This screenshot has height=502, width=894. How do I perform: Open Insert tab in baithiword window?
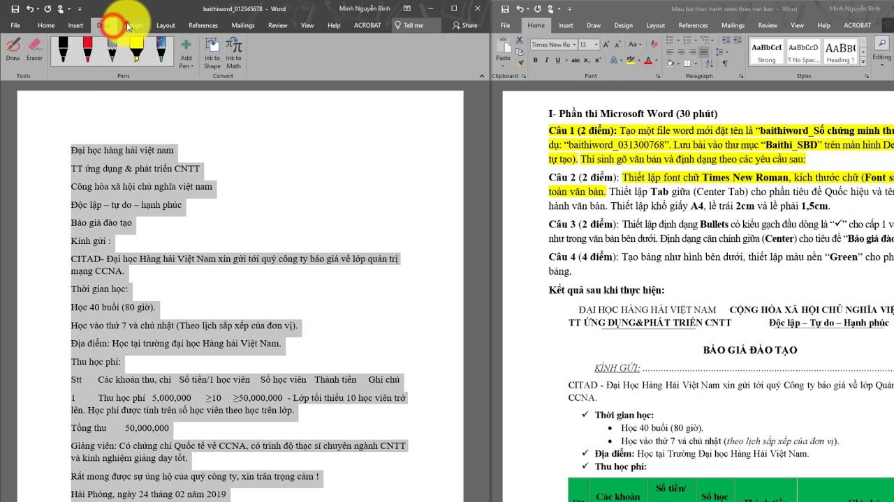click(75, 25)
